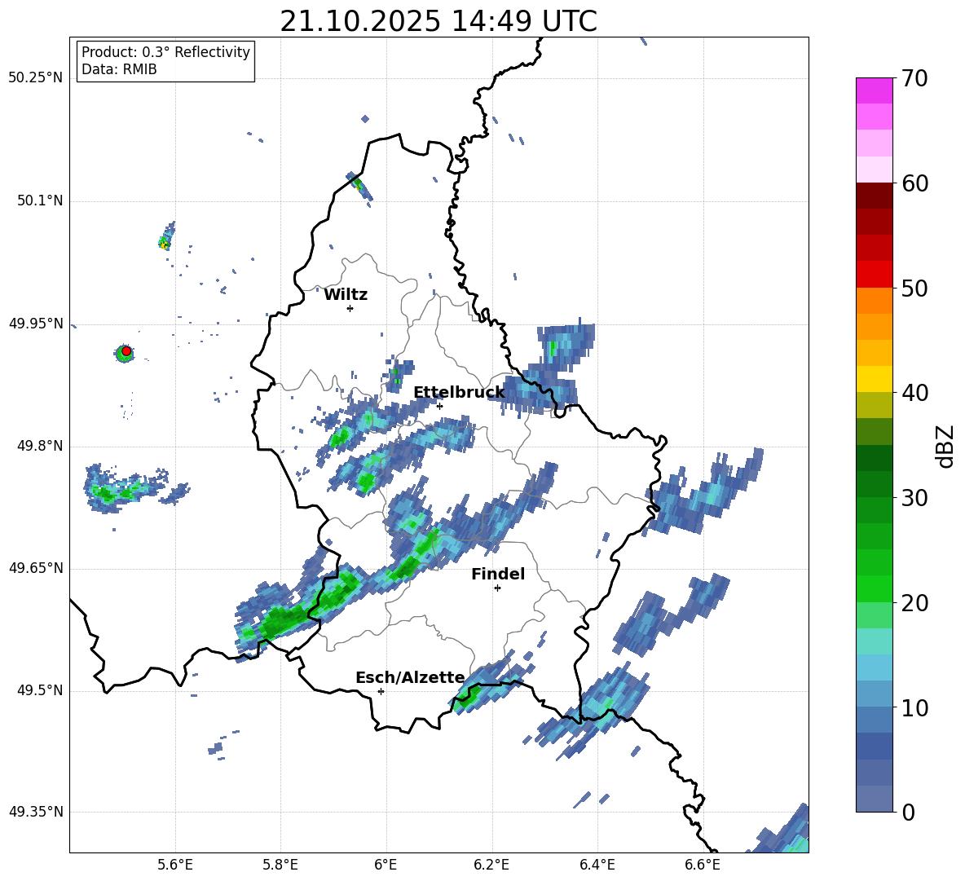Click the red circle marker west of Luxembourg

126,350
